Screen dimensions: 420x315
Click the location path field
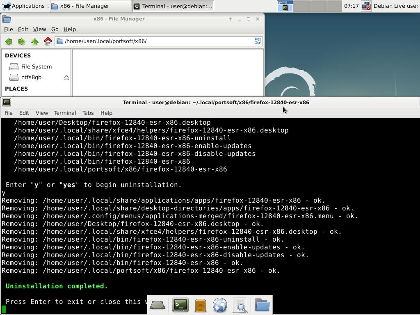coord(159,41)
